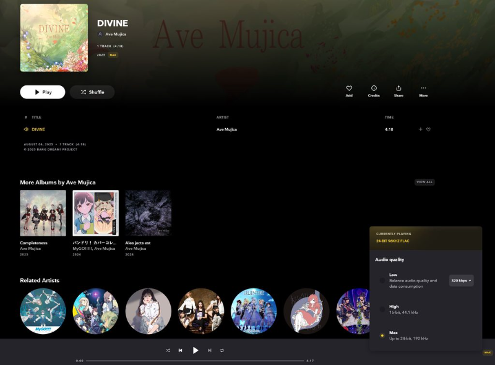The width and height of the screenshot is (495, 365).
Task: Select High audio quality option
Action: point(382,309)
